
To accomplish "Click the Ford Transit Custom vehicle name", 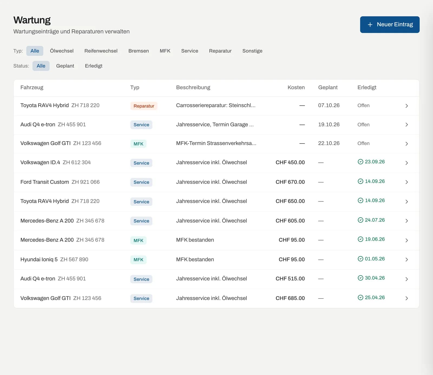I will tap(45, 182).
